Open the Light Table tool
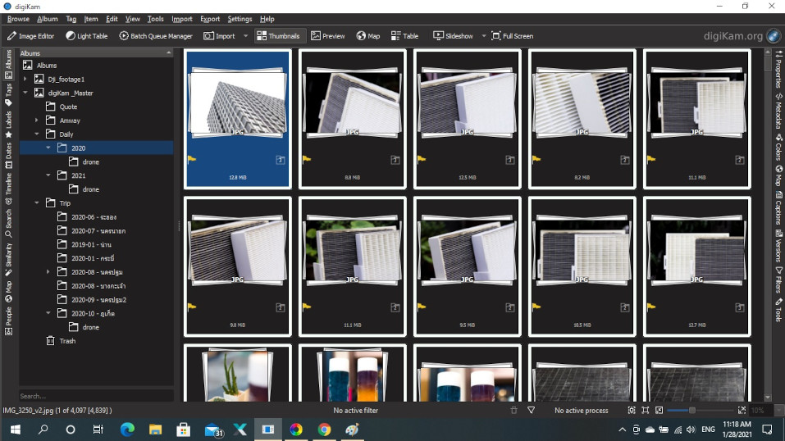Viewport: 785px width, 441px height. [86, 36]
